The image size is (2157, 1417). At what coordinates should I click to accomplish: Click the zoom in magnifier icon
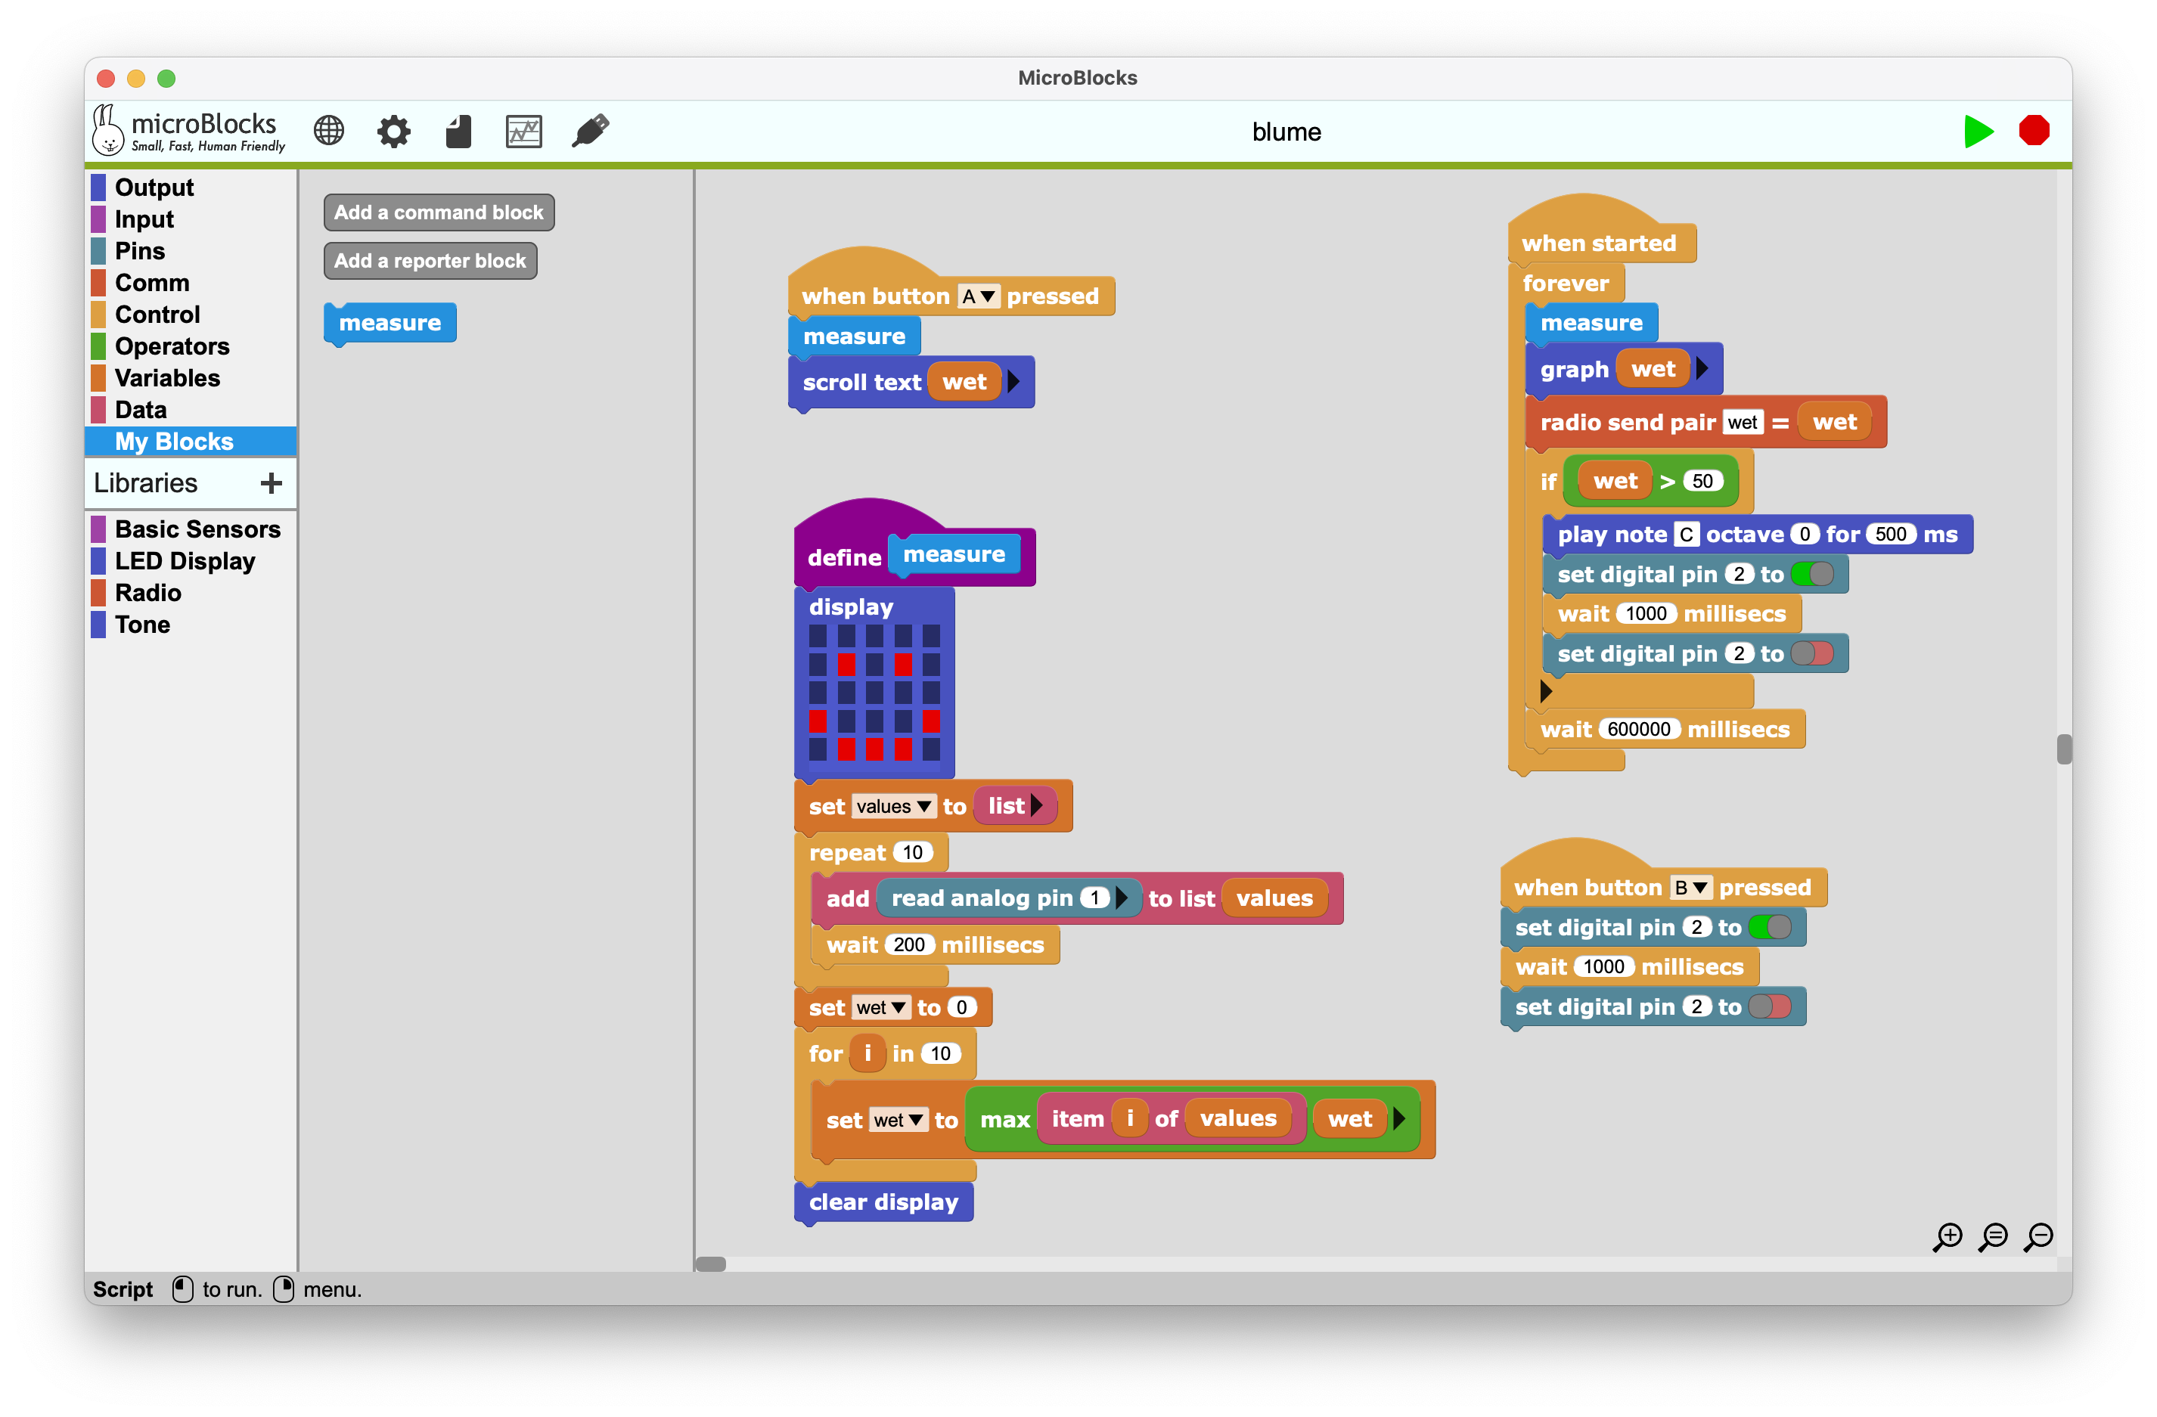pyautogui.click(x=1948, y=1236)
